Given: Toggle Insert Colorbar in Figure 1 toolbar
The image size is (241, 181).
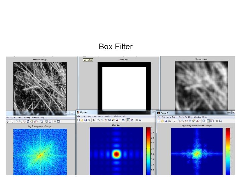Looking at the screenshot, I should tap(128, 120).
